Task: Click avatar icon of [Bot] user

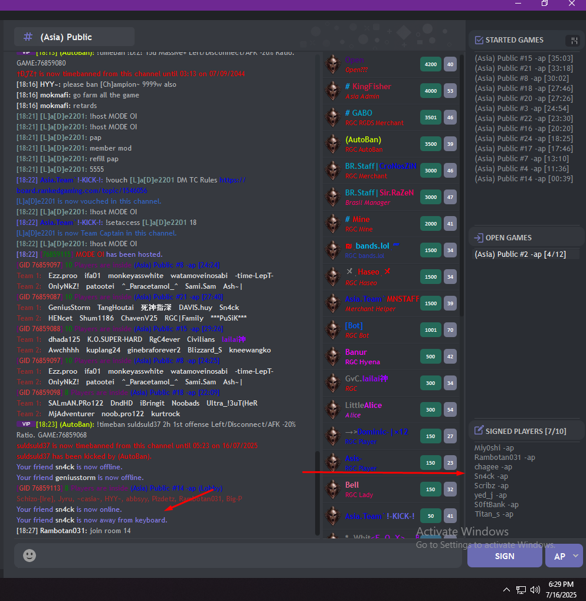Action: [x=333, y=330]
